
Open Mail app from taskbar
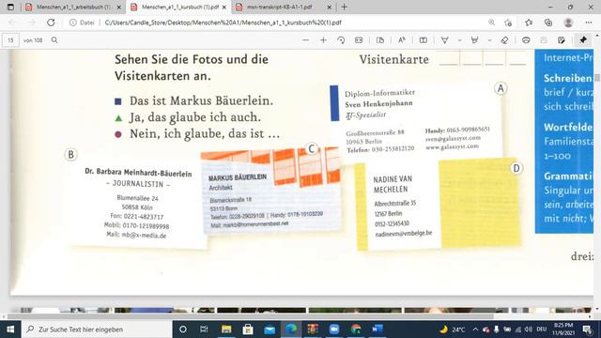[270, 330]
